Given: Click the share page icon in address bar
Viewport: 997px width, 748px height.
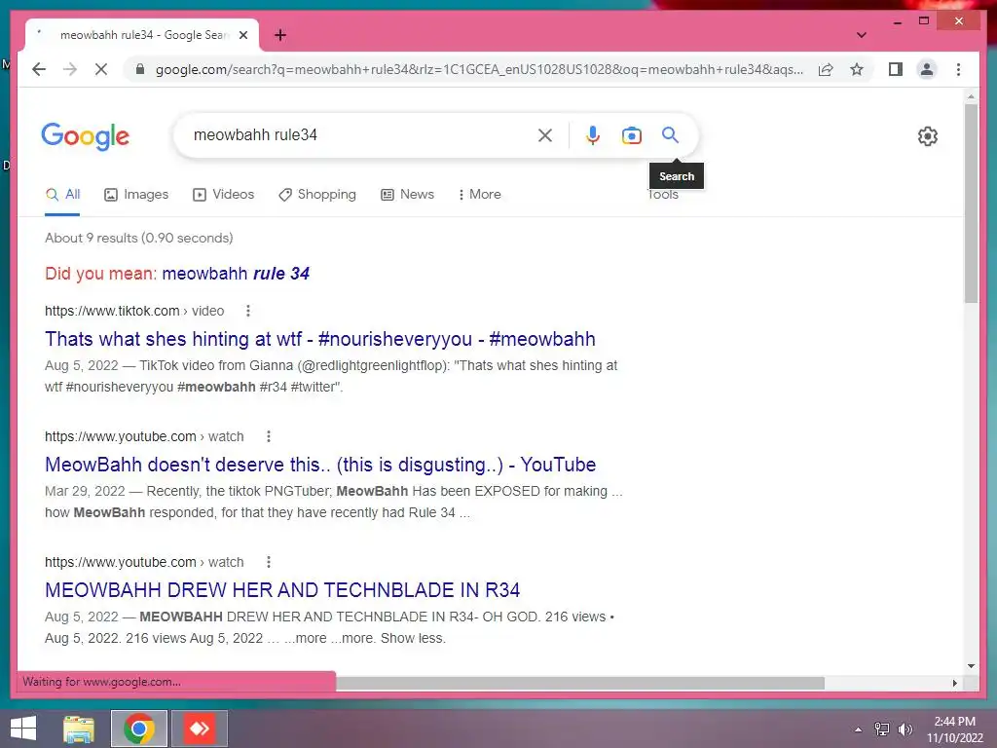Looking at the screenshot, I should coord(826,69).
